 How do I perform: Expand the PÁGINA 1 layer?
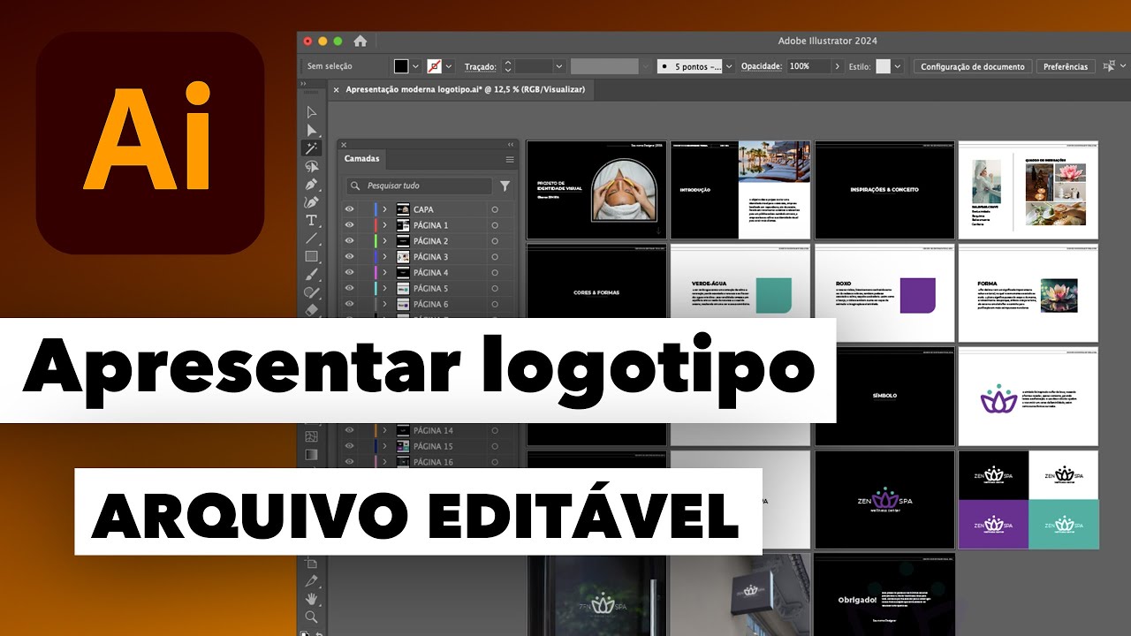click(384, 225)
